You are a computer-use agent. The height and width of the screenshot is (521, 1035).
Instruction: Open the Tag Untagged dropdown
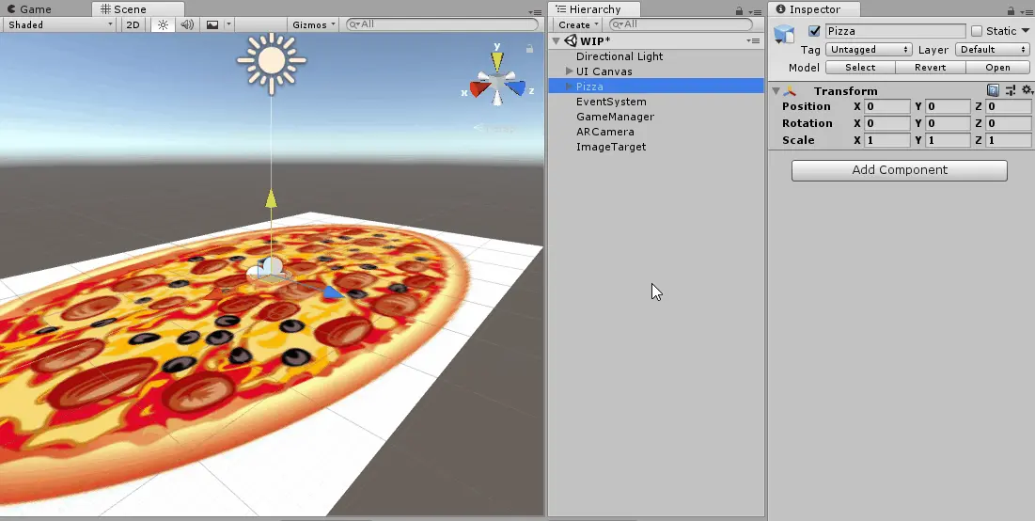869,50
